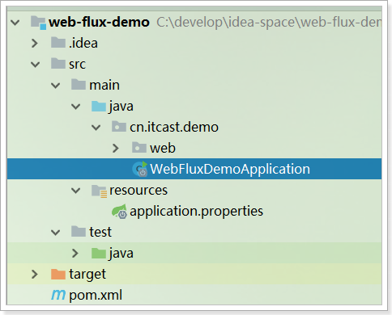Click the .idea folder icon
This screenshot has height=315, width=392.
pyautogui.click(x=58, y=42)
